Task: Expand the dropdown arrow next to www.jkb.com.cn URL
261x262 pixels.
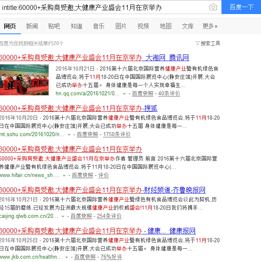Action: pos(66,257)
